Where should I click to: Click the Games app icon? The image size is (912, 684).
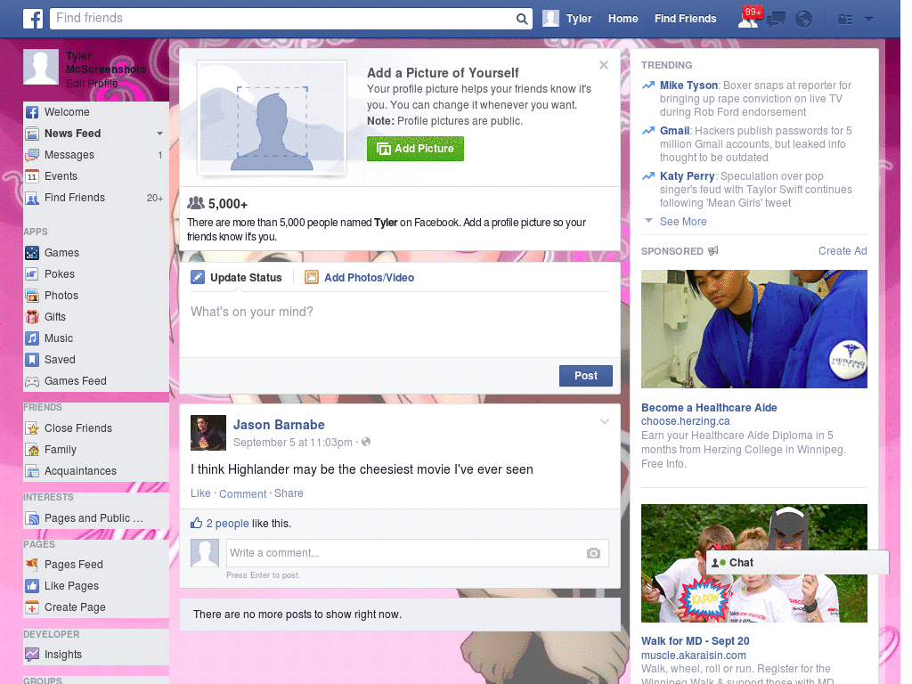pos(32,253)
